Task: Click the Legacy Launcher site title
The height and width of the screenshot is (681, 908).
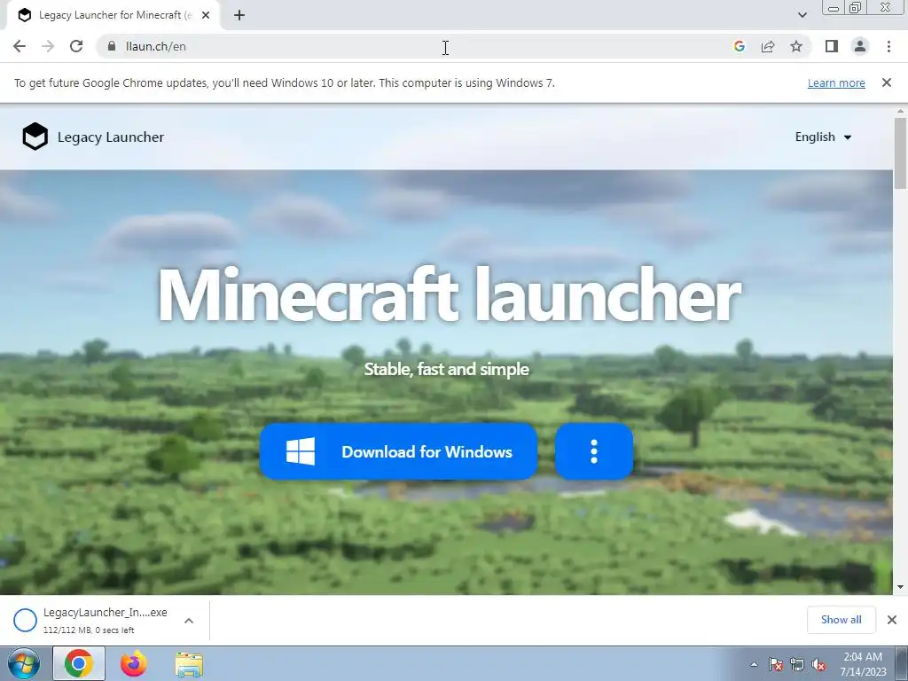Action: pyautogui.click(x=111, y=137)
